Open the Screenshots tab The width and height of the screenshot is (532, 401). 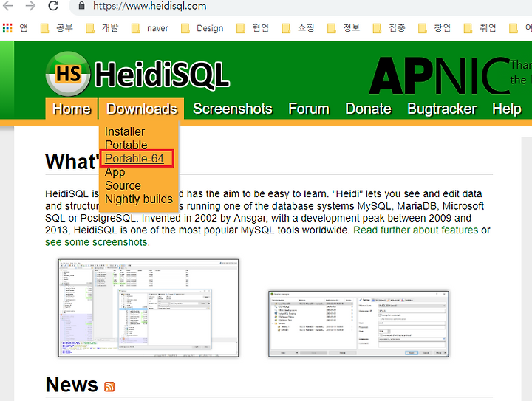tap(233, 109)
